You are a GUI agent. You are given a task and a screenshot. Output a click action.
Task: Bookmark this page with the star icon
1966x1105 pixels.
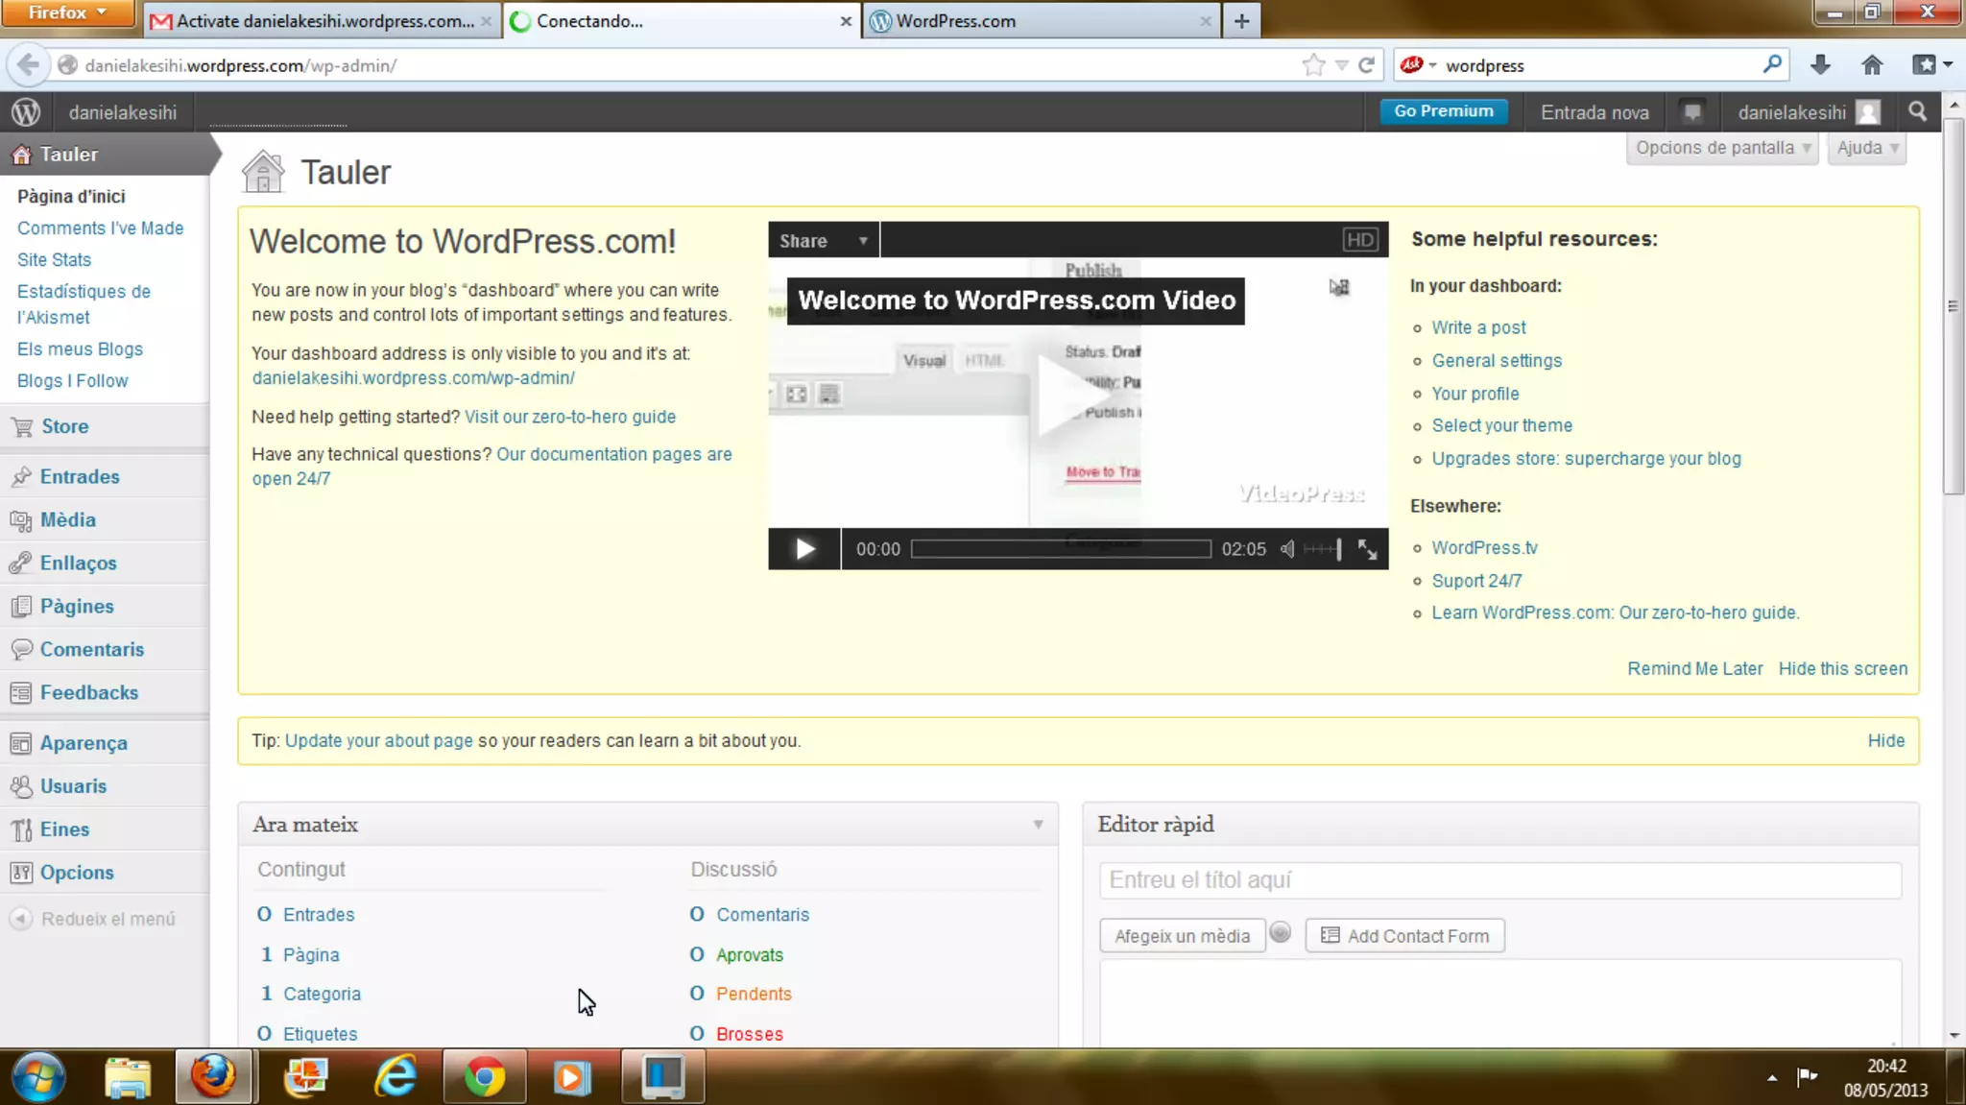tap(1313, 64)
